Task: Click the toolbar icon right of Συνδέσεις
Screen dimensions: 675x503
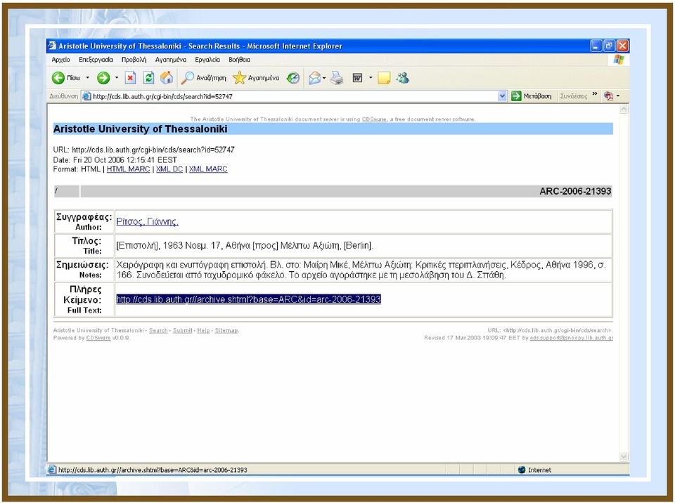Action: click(x=608, y=96)
